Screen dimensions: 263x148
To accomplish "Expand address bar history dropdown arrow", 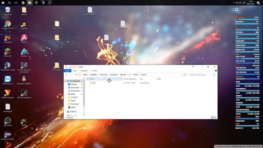I will click(x=182, y=75).
